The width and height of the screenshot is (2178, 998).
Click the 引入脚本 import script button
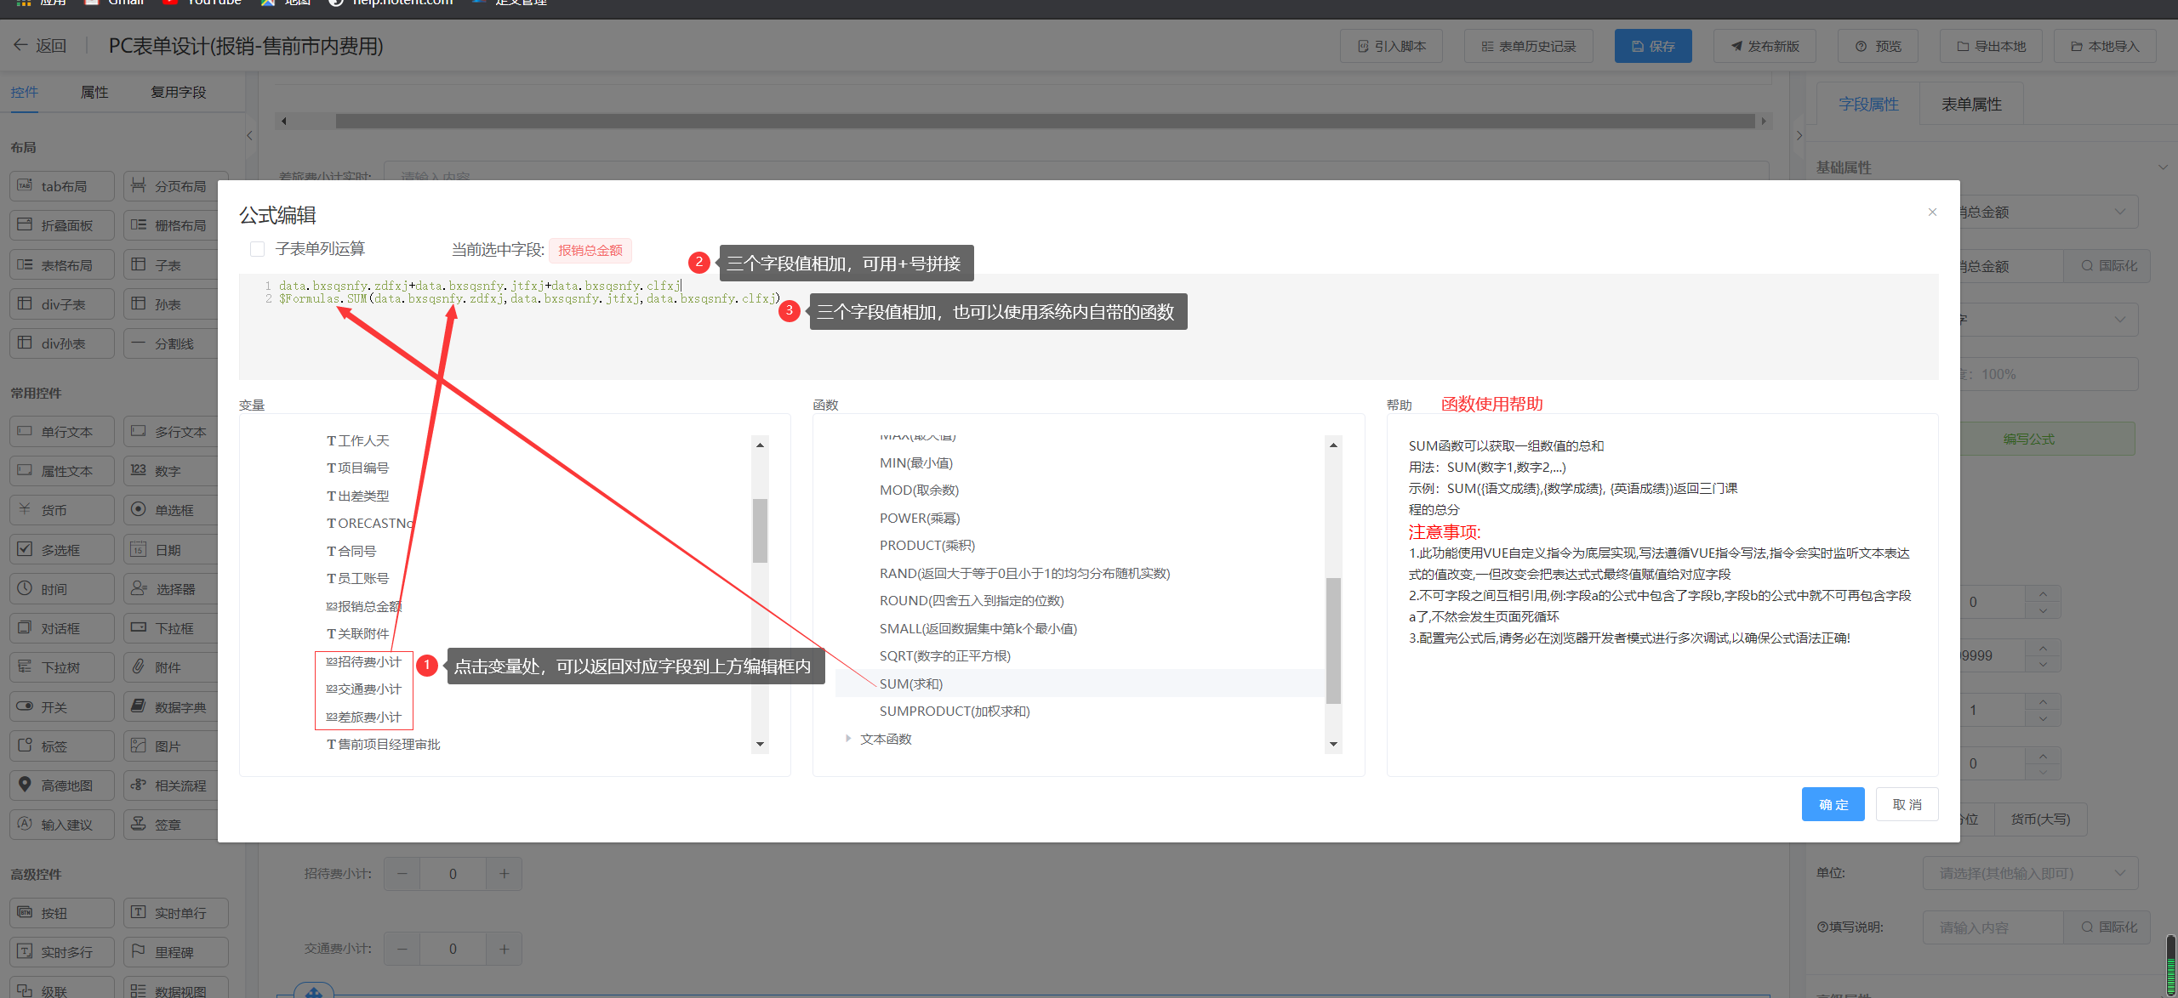coord(1391,46)
